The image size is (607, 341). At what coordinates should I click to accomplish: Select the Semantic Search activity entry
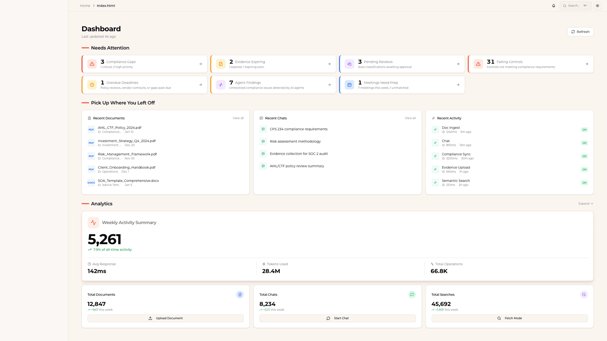509,182
